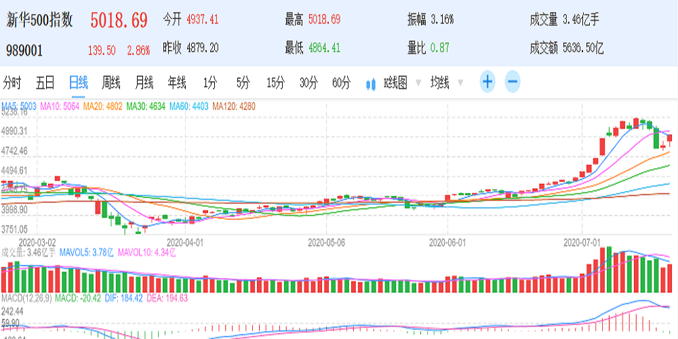The image size is (678, 339).
Task: Click the 新华500指数 title
Action: point(39,20)
